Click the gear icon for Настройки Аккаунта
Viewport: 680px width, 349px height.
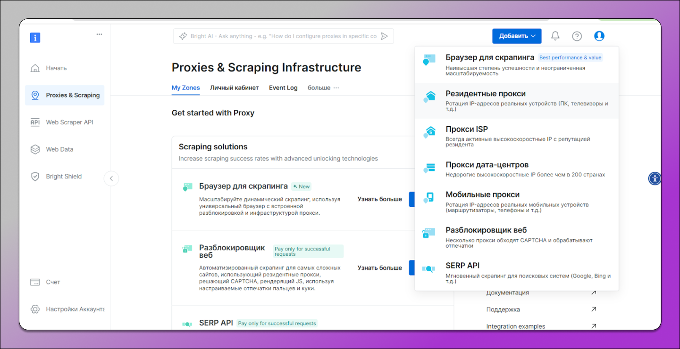[x=35, y=309]
